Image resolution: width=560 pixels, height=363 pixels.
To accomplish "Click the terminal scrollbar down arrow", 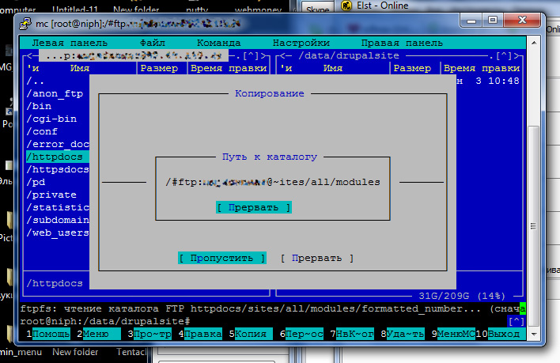I will (534, 334).
